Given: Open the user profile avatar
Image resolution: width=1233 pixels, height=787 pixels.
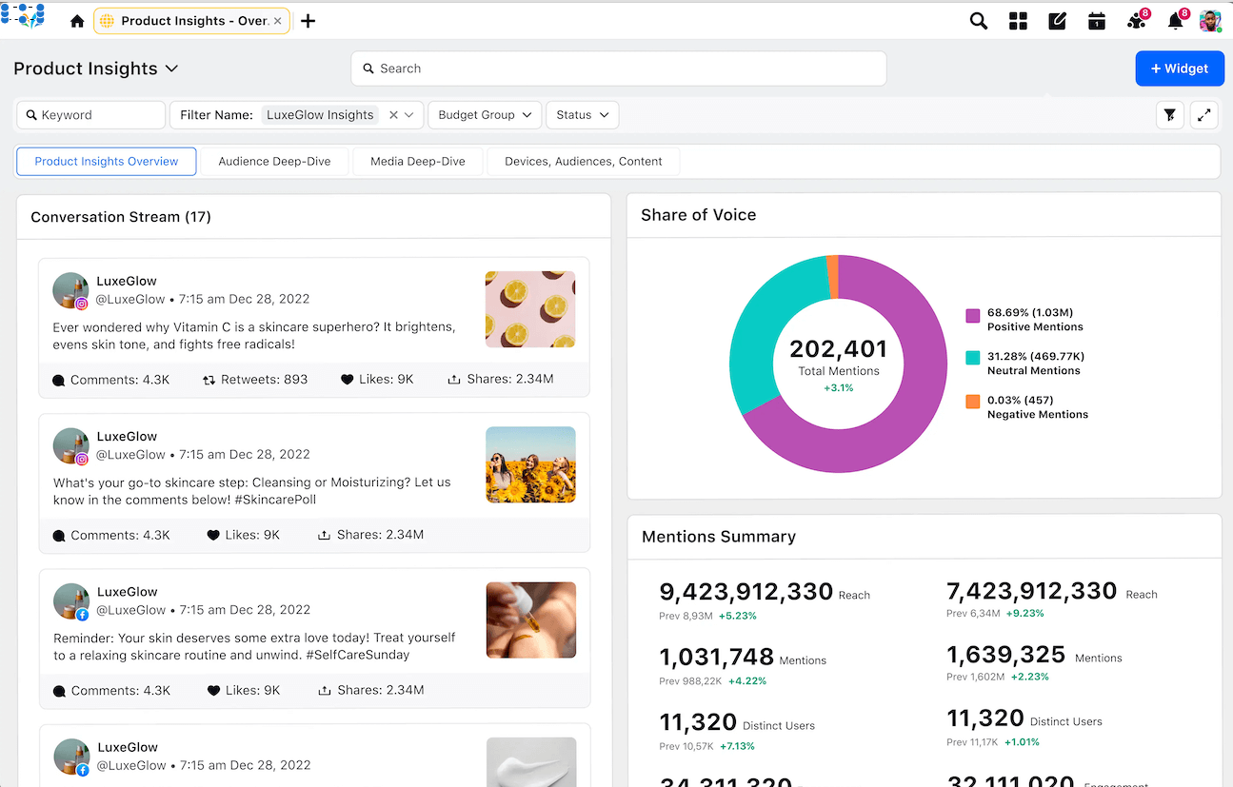Looking at the screenshot, I should click(x=1210, y=21).
